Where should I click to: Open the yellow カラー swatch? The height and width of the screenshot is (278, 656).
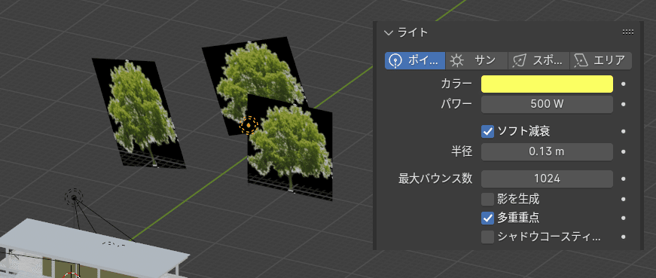pyautogui.click(x=547, y=84)
